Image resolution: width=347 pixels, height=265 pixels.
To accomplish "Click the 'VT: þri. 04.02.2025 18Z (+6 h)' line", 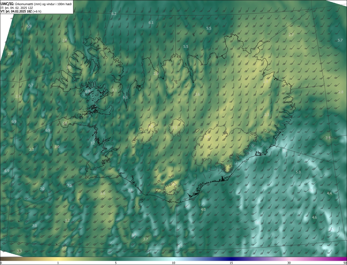I will tap(21, 11).
